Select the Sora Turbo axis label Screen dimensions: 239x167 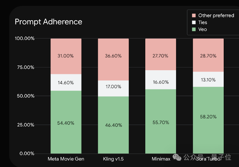coord(208,159)
